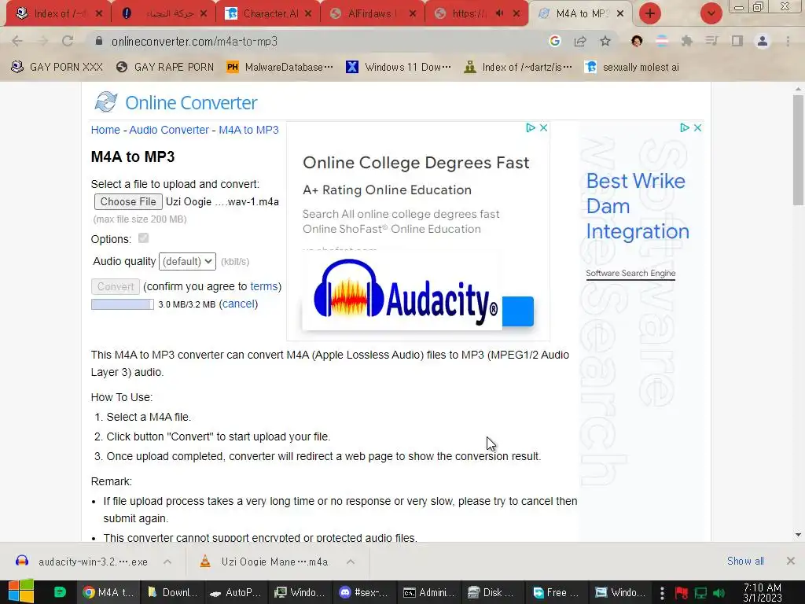Cancel the upload via cancel link
The height and width of the screenshot is (604, 805).
238,304
